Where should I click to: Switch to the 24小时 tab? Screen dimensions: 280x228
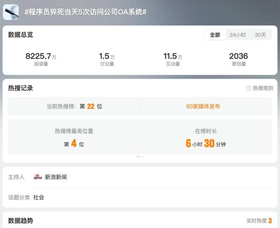pyautogui.click(x=237, y=35)
